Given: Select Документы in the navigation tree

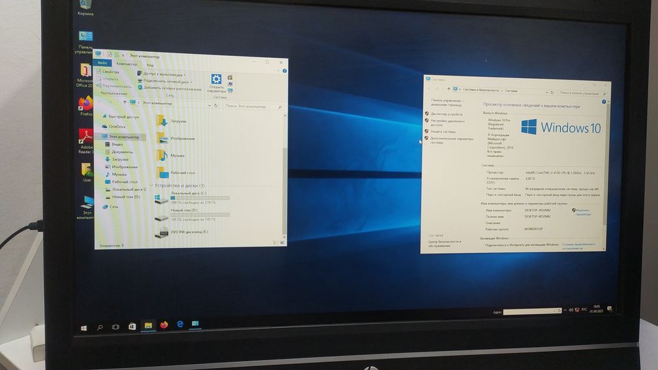Looking at the screenshot, I should (118, 152).
